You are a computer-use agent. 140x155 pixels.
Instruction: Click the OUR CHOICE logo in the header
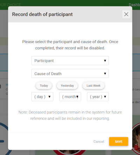point(10,5)
